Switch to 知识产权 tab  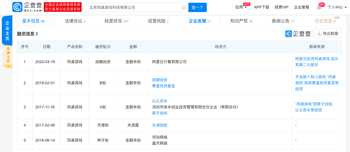(242, 21)
